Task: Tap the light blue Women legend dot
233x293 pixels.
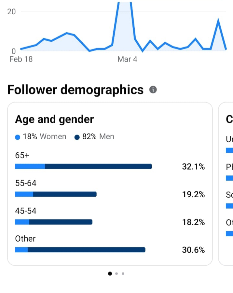Action: (x=18, y=137)
